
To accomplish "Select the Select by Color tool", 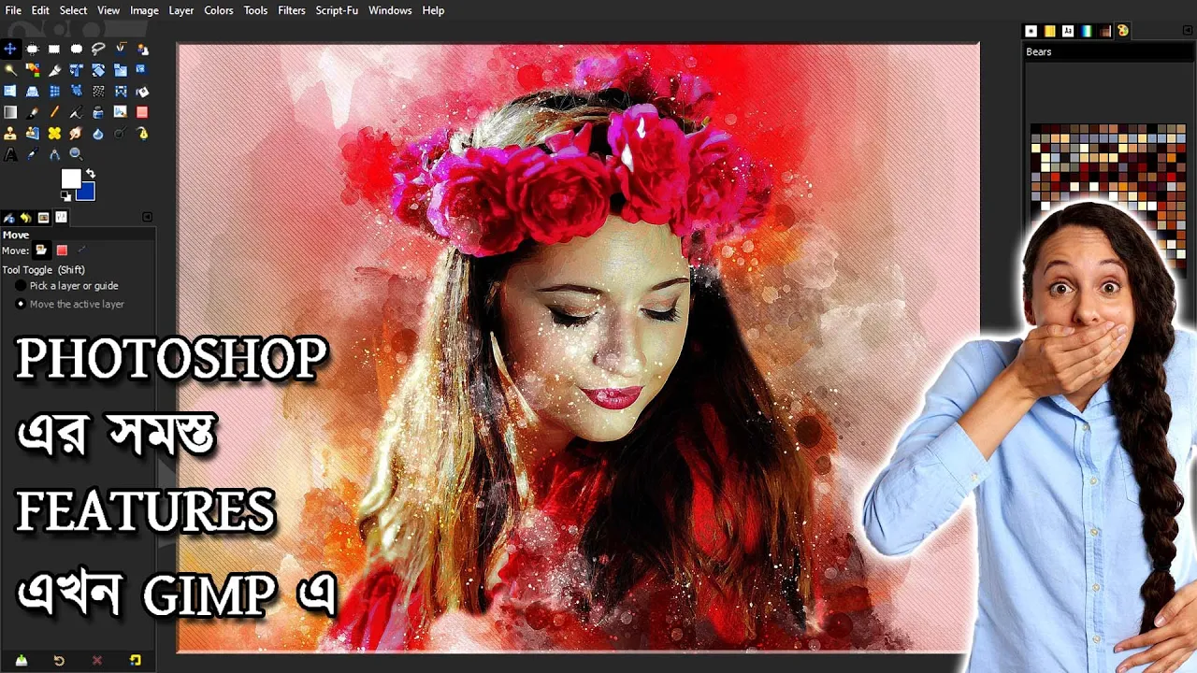I will (x=33, y=70).
